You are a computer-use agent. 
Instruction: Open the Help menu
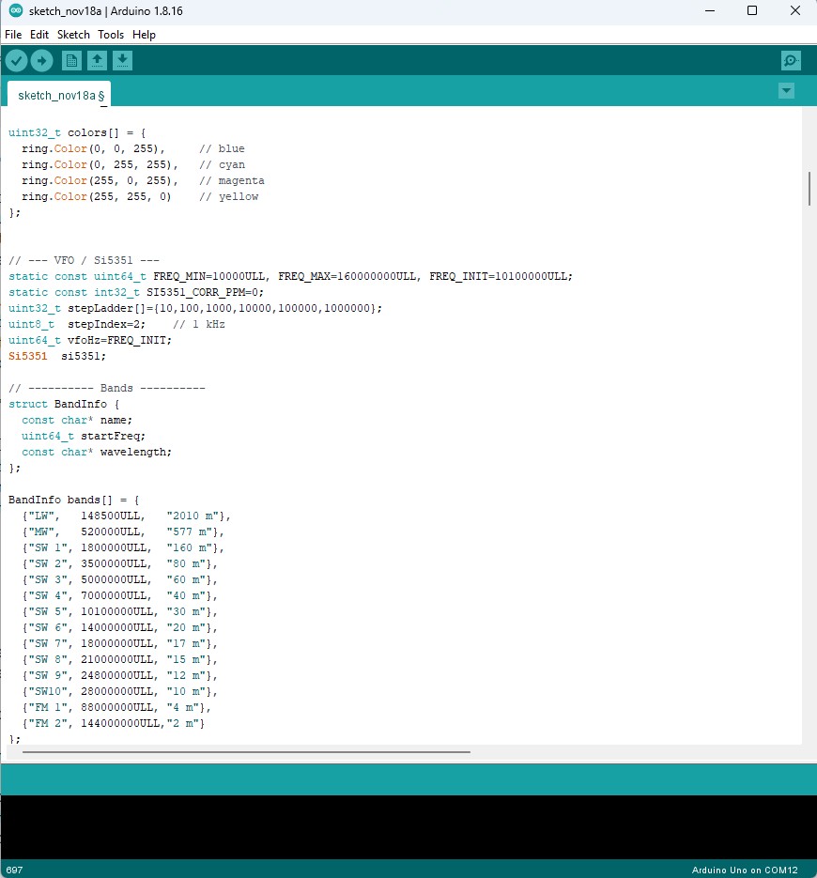(144, 35)
